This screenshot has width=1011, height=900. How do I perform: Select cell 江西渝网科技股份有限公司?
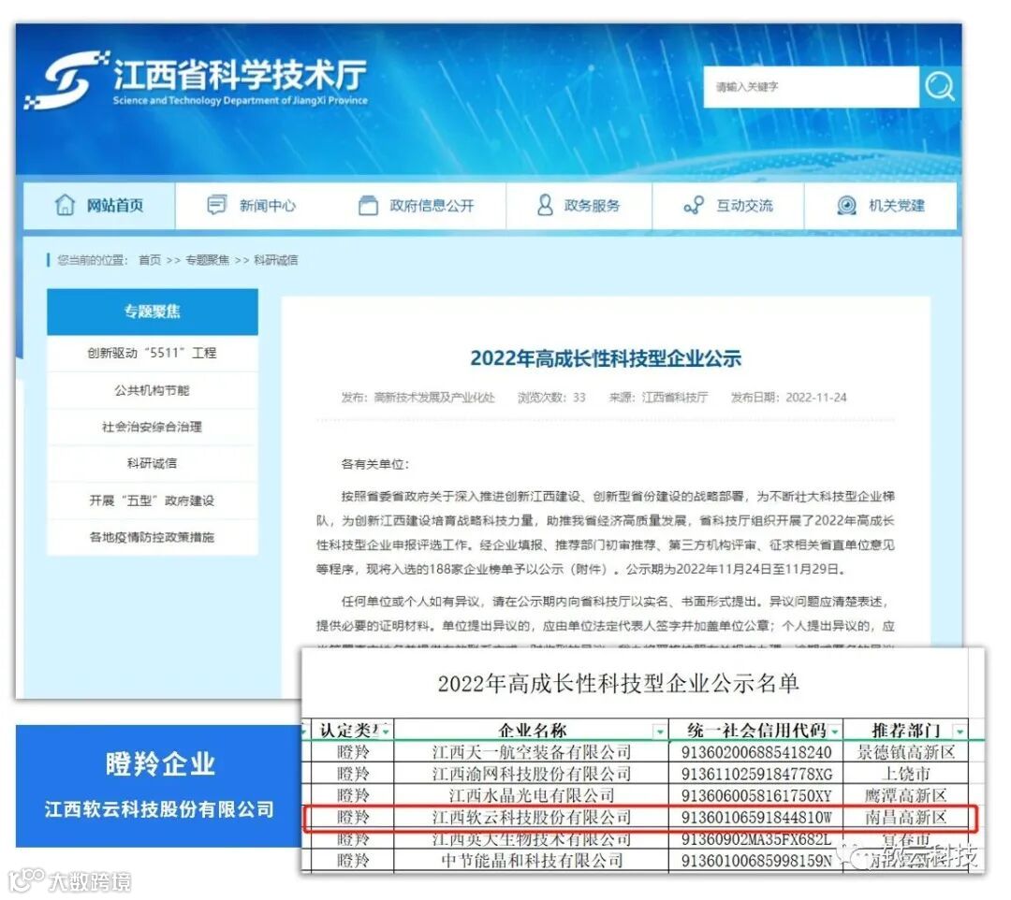pos(532,774)
